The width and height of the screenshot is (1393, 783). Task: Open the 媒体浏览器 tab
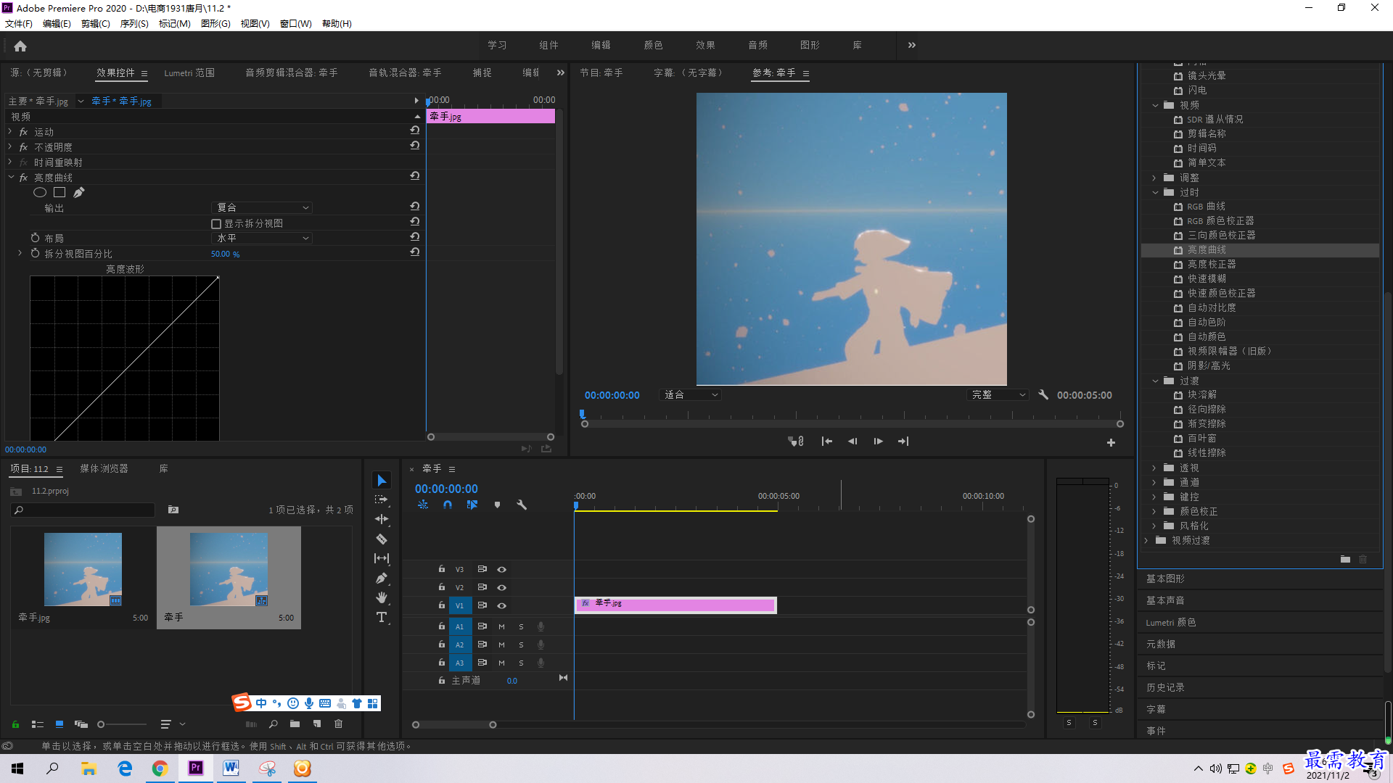click(104, 468)
